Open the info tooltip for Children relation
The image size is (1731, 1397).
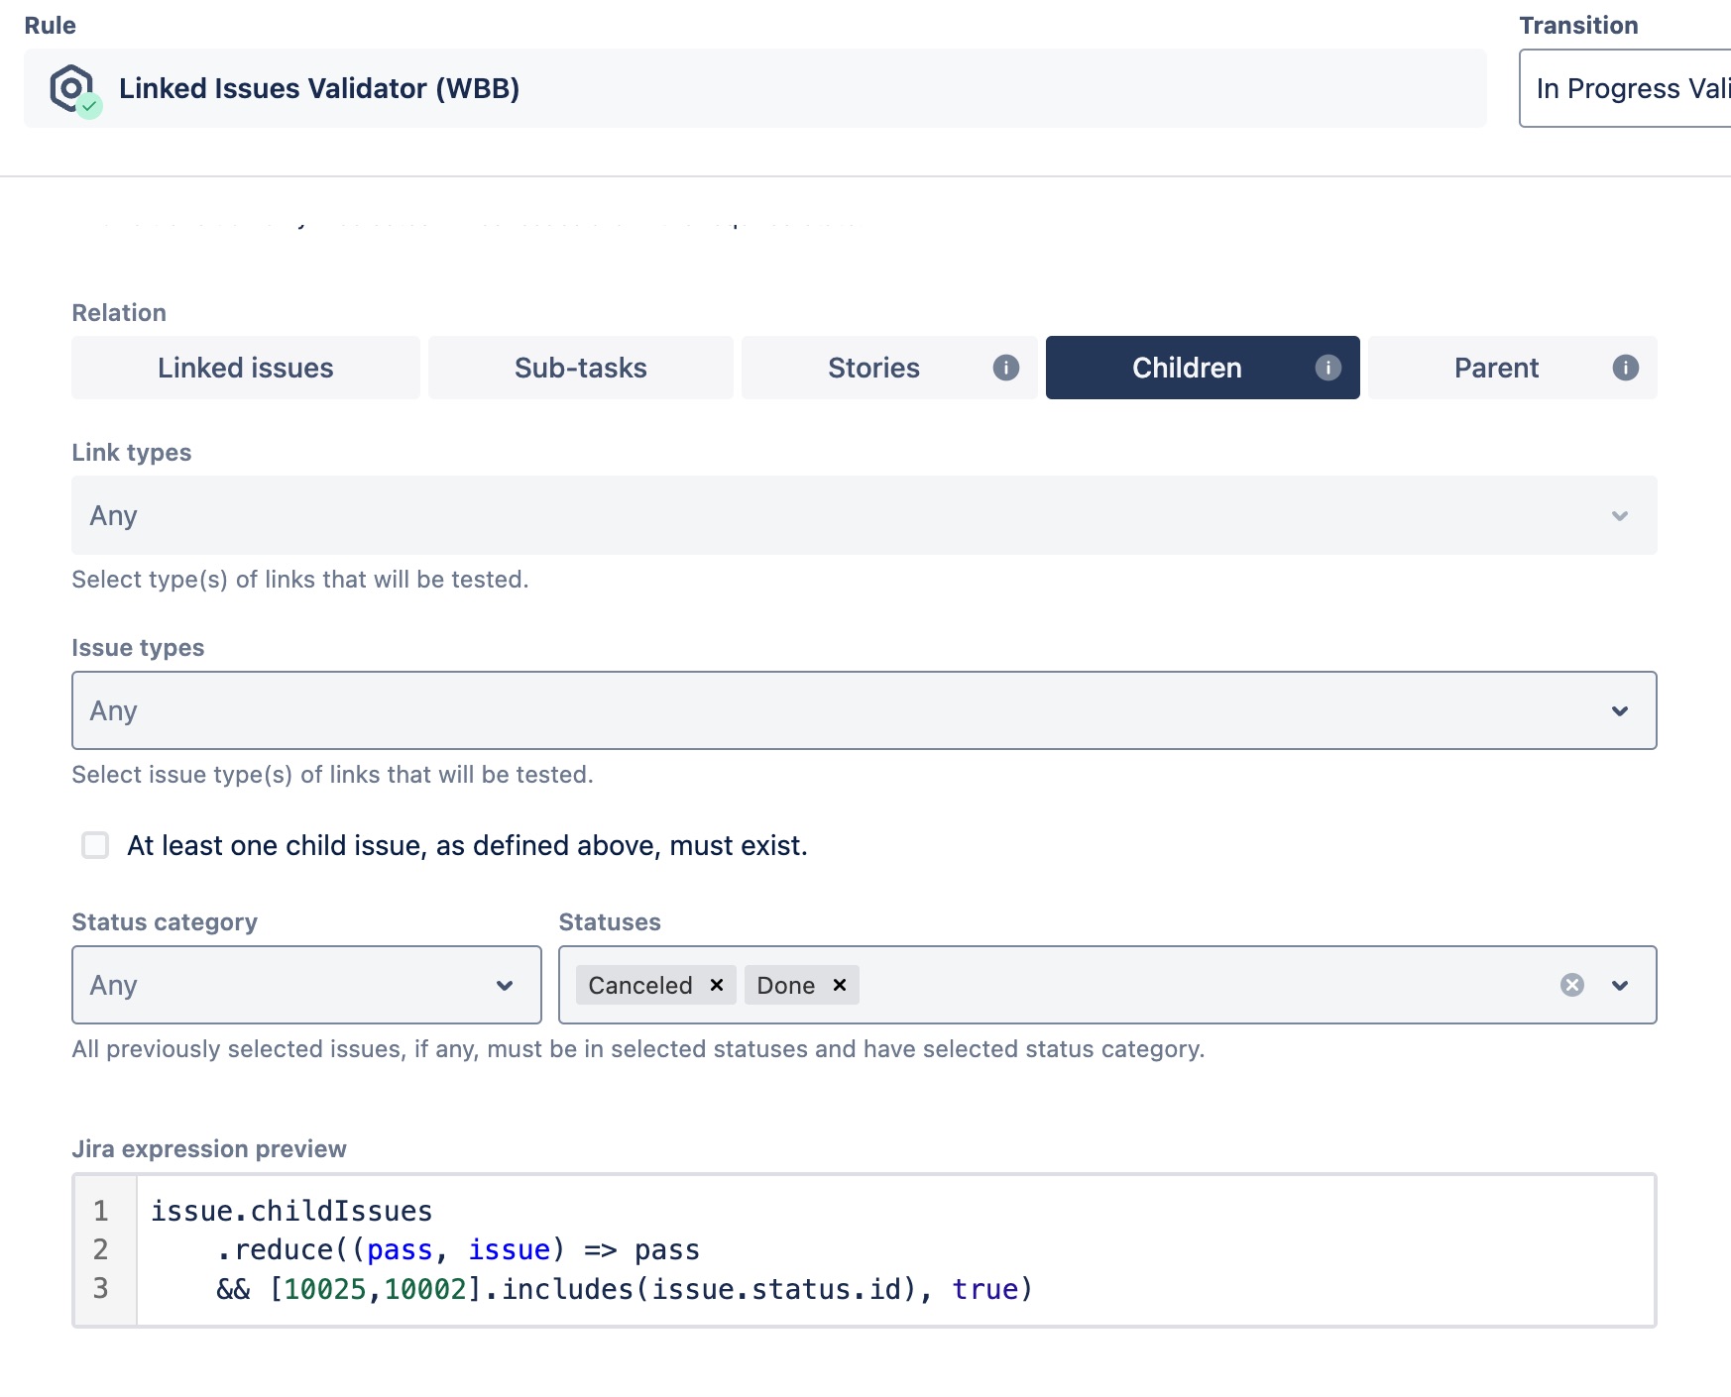click(x=1327, y=368)
